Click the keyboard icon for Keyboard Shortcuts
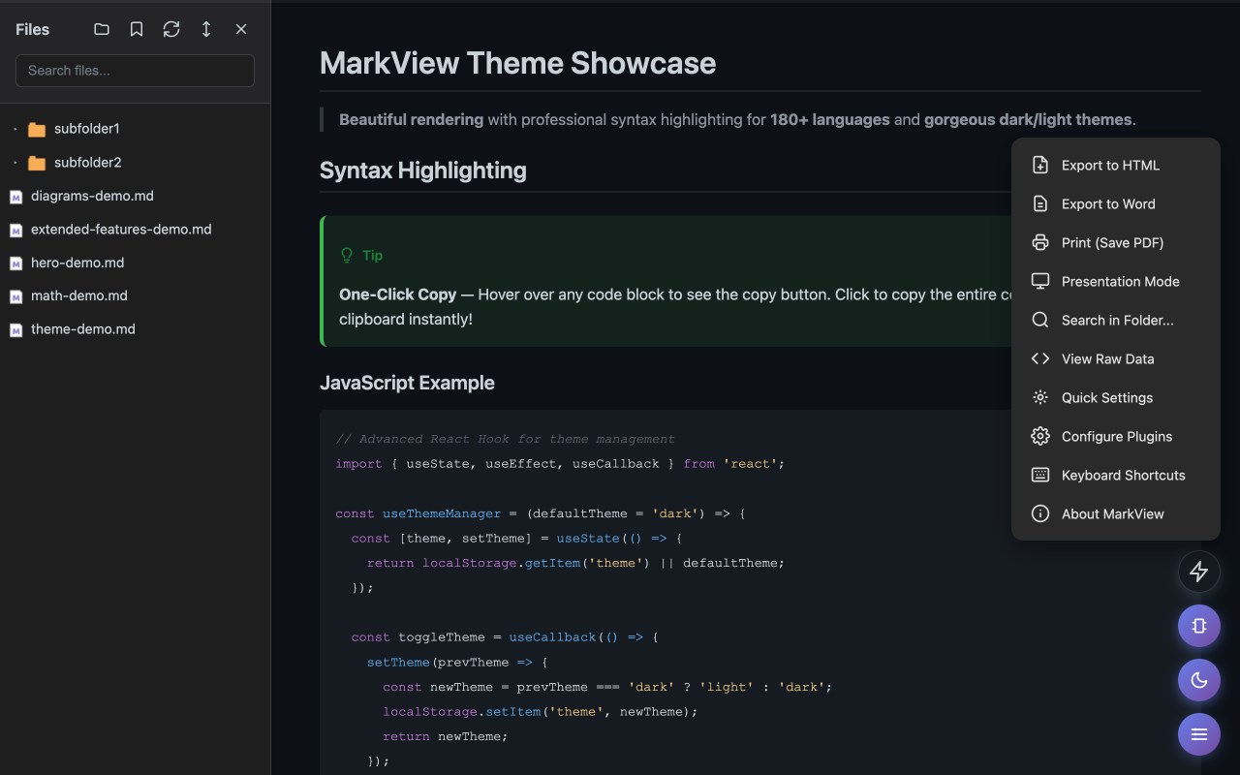Viewport: 1240px width, 775px height. point(1040,475)
